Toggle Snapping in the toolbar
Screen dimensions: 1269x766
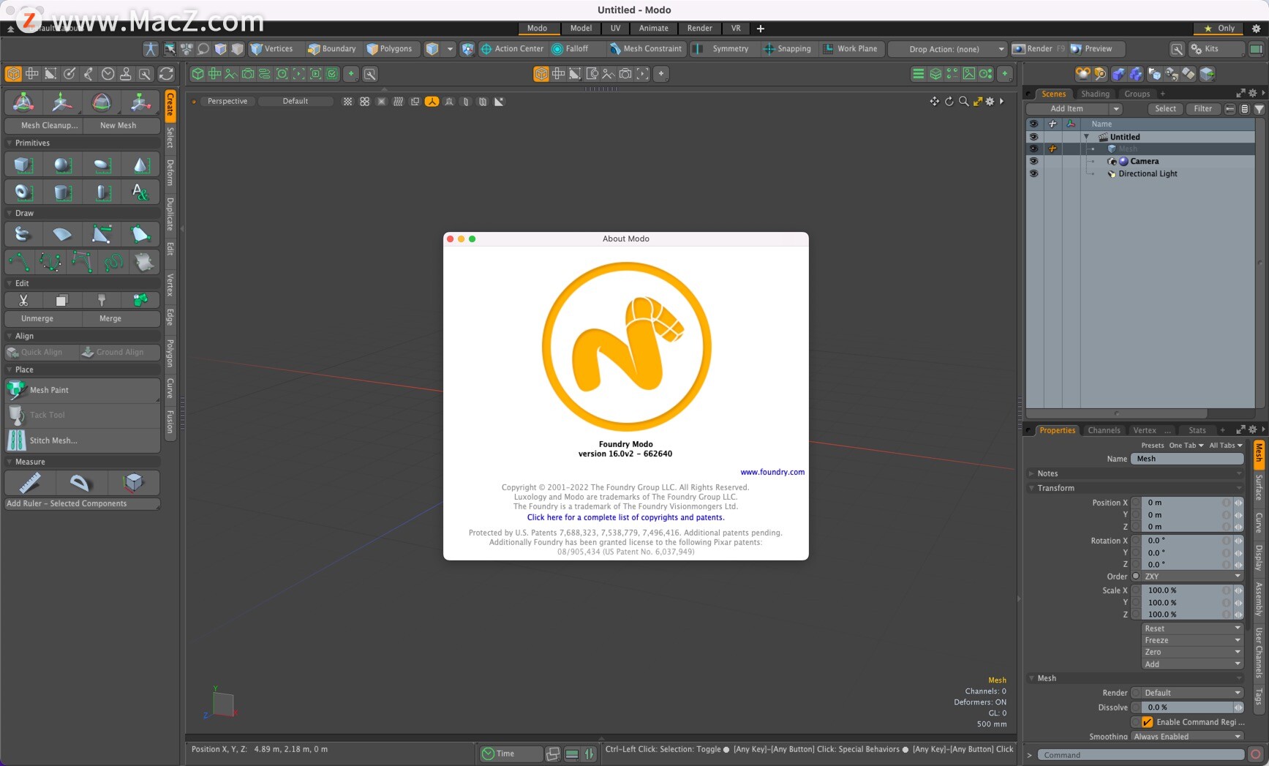coord(788,49)
